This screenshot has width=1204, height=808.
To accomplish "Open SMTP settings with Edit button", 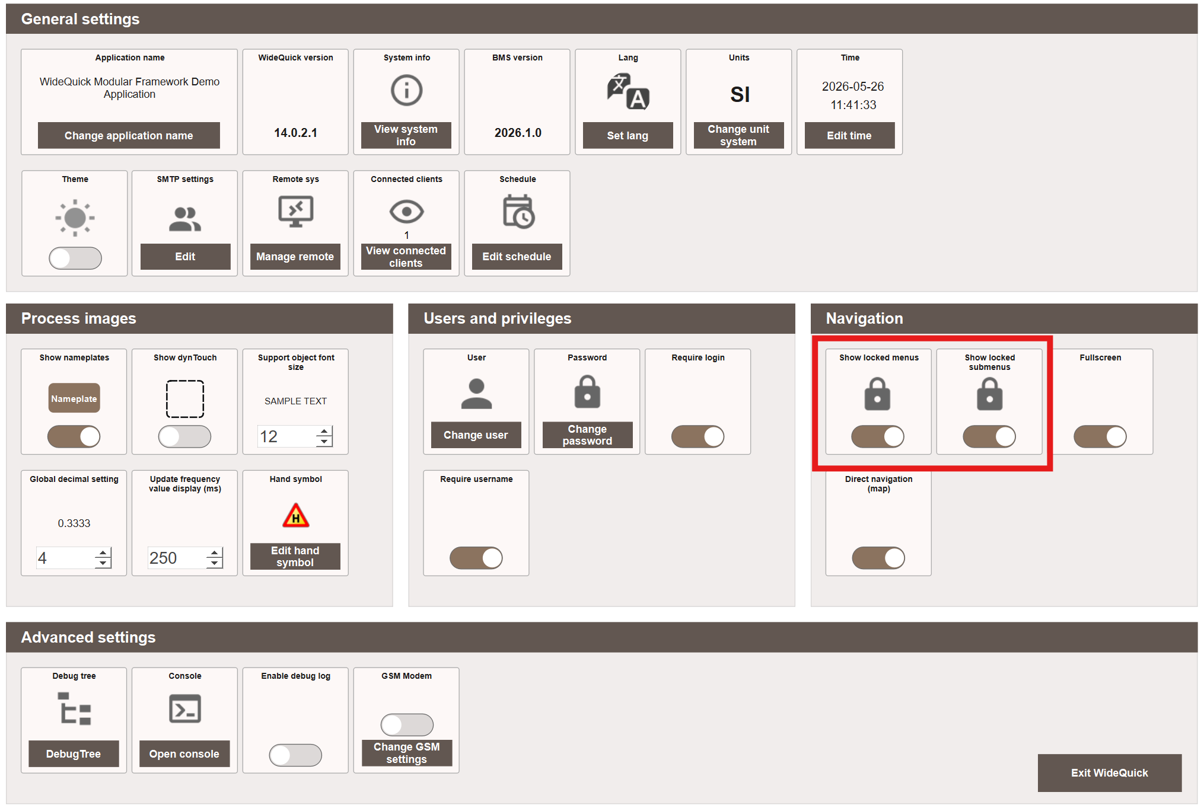I will (186, 257).
